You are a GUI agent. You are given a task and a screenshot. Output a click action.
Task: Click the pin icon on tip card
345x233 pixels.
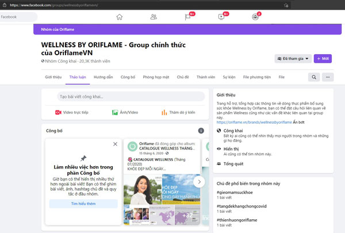[83, 158]
